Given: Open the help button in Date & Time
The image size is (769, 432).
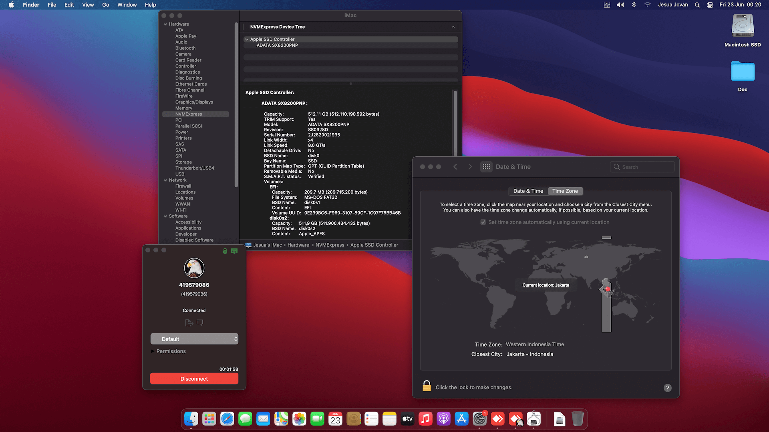Looking at the screenshot, I should (x=668, y=388).
